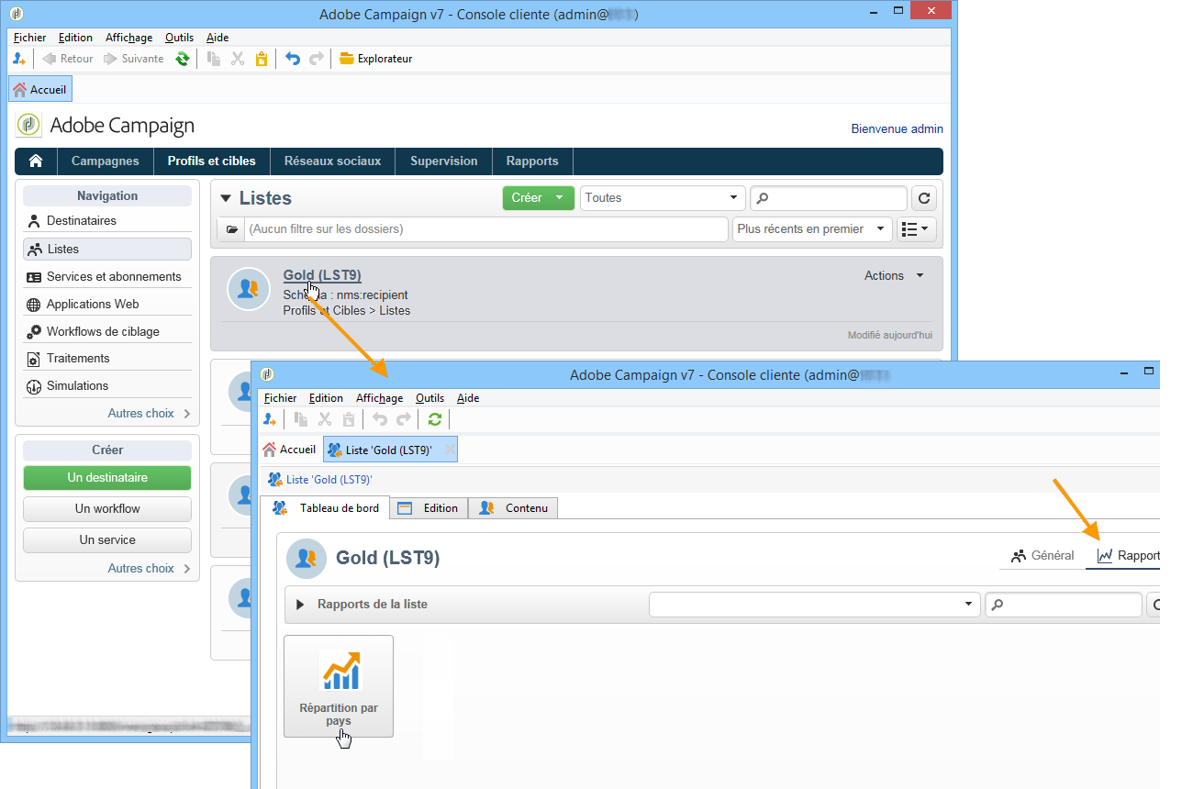Open Services et abonnements in Navigation

107,276
